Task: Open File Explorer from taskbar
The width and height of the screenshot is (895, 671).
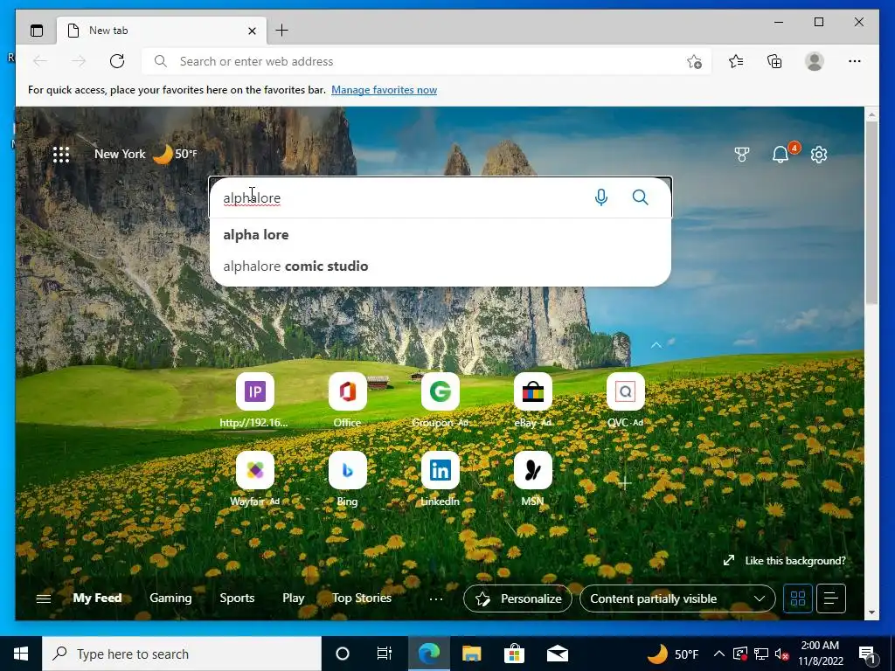Action: (471, 654)
